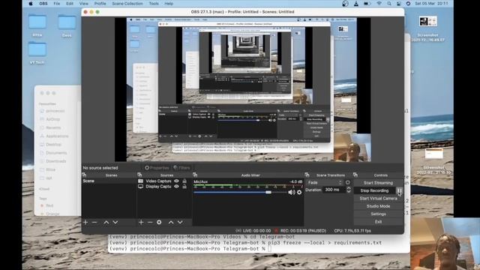Open Control Center in menu bar
This screenshot has width=480, height=270.
pyautogui.click(x=398, y=4)
